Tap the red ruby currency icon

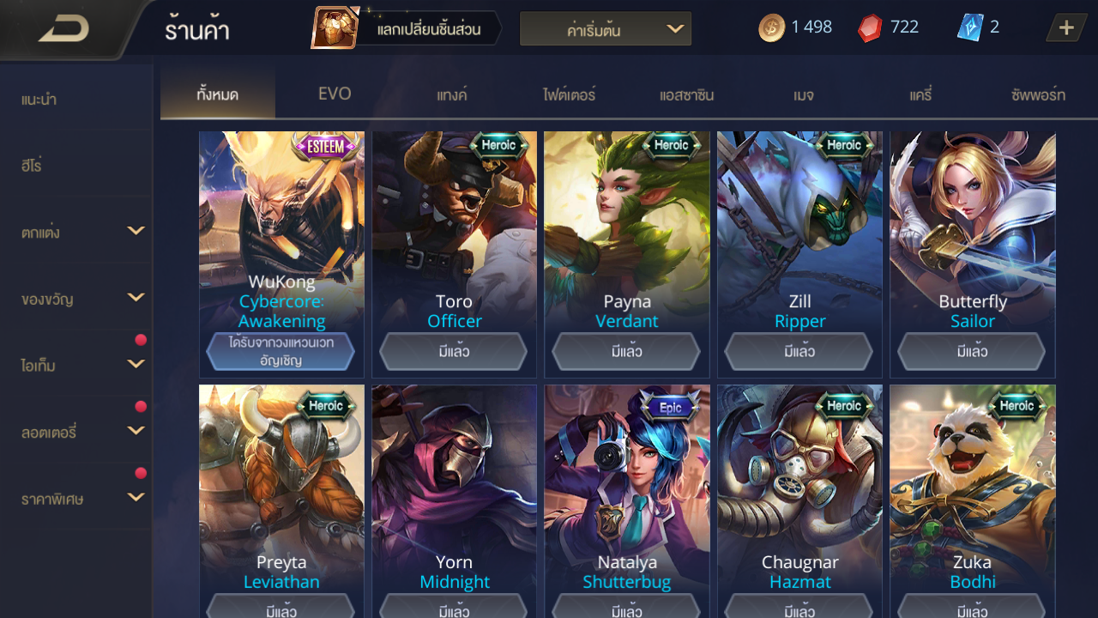(869, 28)
